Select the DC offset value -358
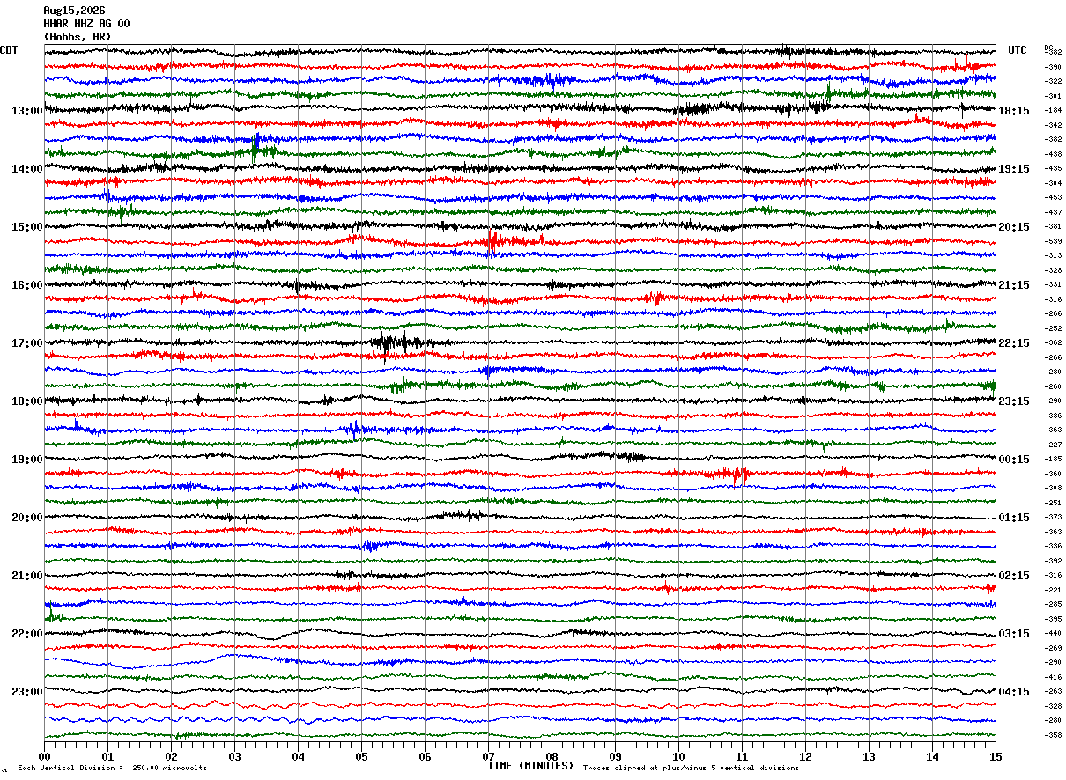Viewport: 1066px width, 780px height. click(x=1053, y=735)
